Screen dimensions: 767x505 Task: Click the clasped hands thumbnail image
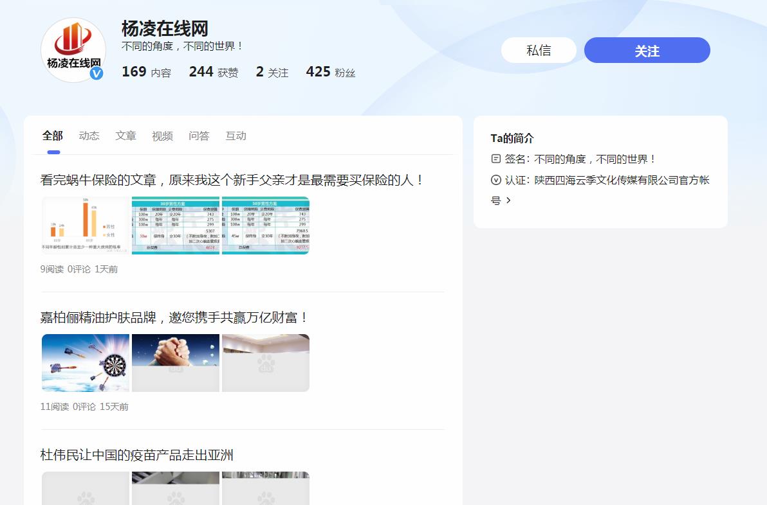tap(176, 363)
